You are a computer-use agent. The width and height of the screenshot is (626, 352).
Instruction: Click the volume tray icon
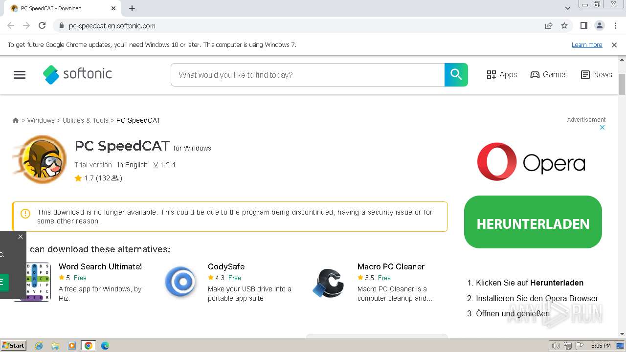tap(556, 346)
